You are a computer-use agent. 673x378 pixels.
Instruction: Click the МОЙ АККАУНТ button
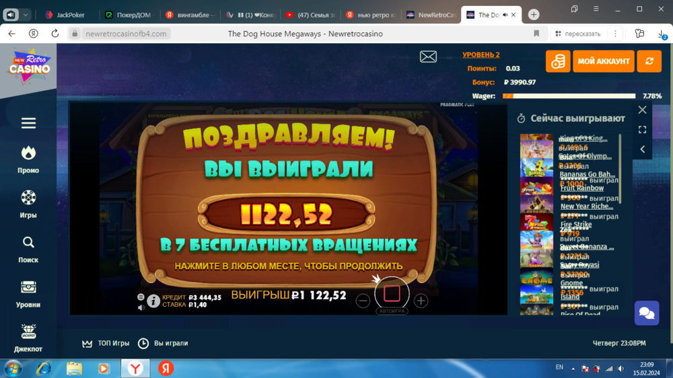[604, 61]
